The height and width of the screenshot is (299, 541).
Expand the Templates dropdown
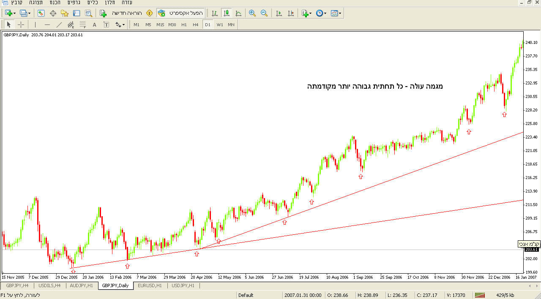pyautogui.click(x=340, y=13)
